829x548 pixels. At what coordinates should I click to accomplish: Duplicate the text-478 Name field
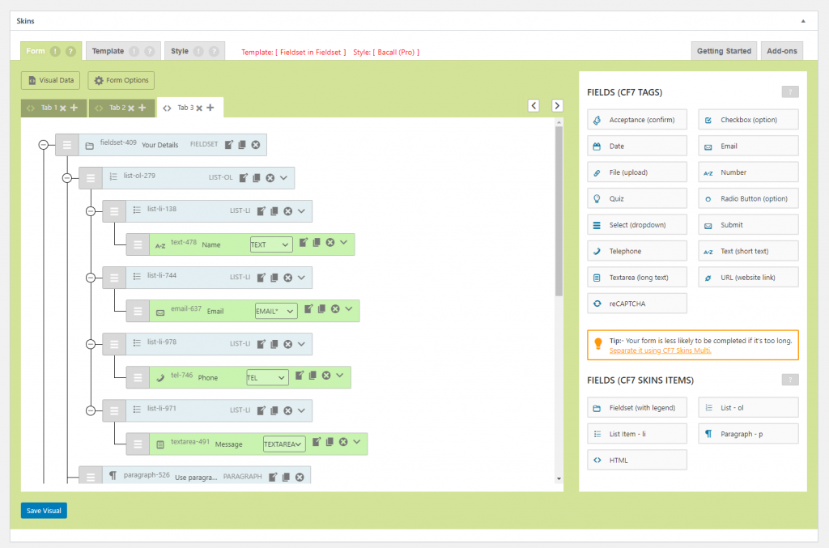coord(317,243)
